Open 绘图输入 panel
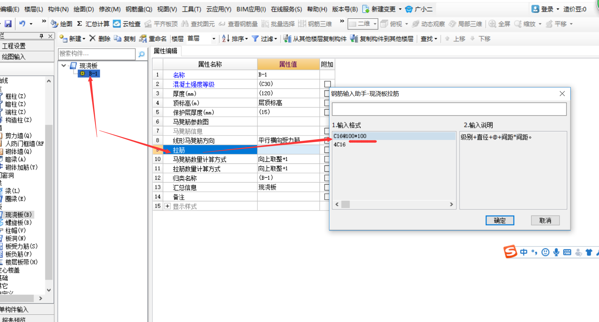 tap(27, 57)
